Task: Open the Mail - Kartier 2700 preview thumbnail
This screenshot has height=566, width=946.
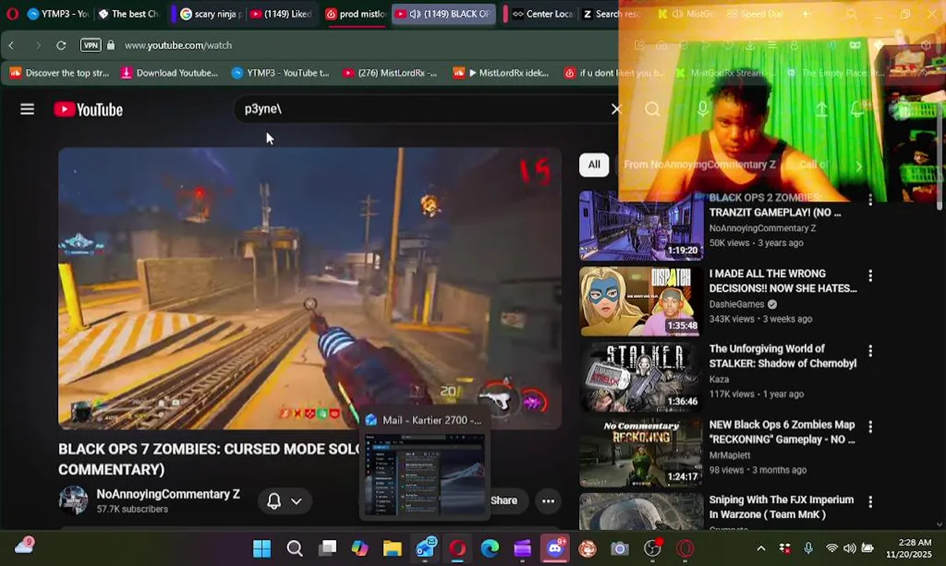Action: (x=424, y=473)
